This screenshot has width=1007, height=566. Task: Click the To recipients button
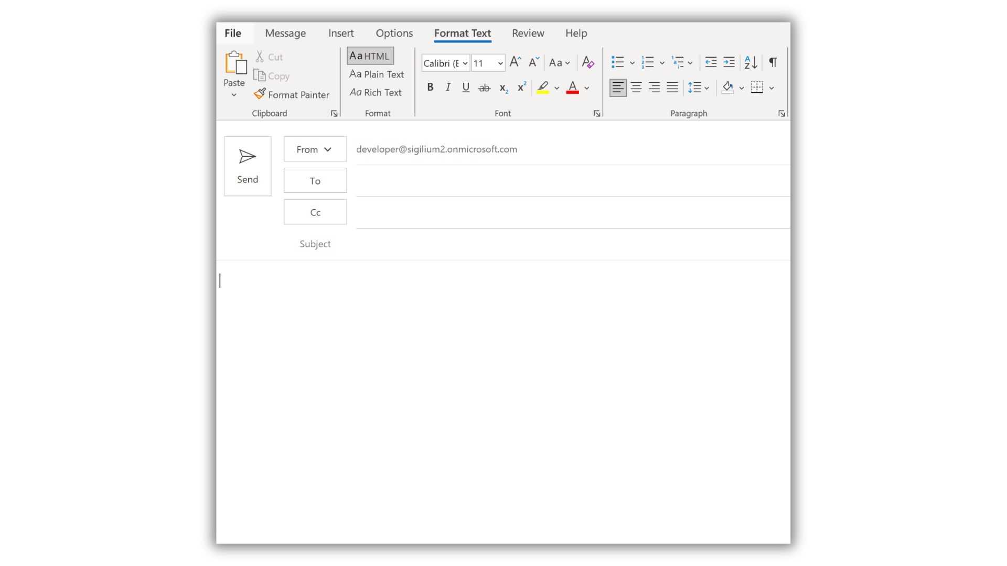click(315, 181)
